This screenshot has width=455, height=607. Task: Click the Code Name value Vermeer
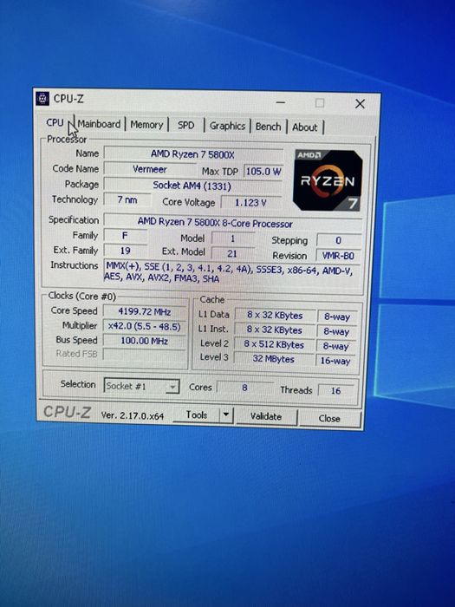pos(150,169)
